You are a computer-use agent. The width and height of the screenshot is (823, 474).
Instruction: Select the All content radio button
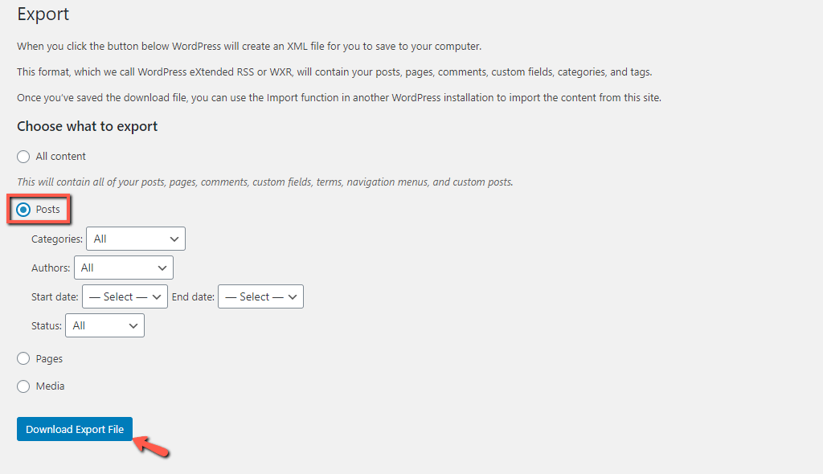23,157
